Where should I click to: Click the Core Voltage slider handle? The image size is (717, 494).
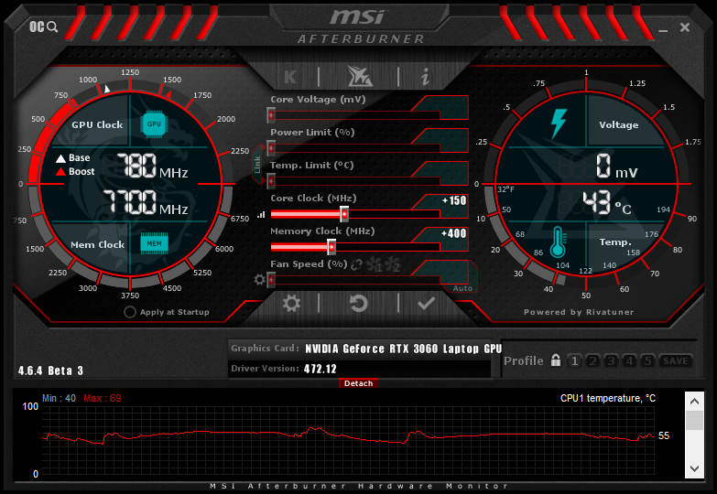point(271,115)
